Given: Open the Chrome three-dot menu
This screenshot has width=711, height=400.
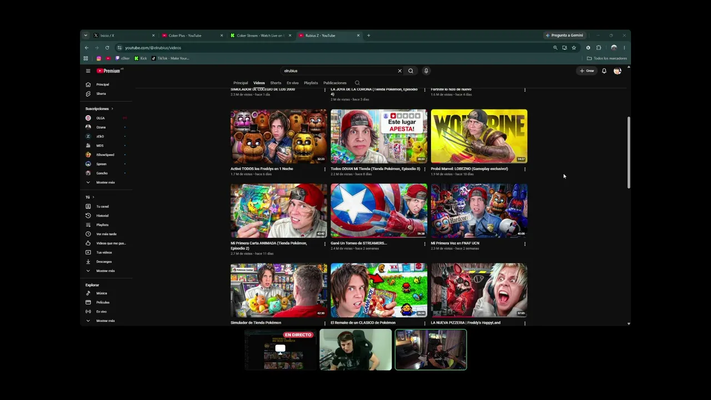Looking at the screenshot, I should pyautogui.click(x=624, y=48).
